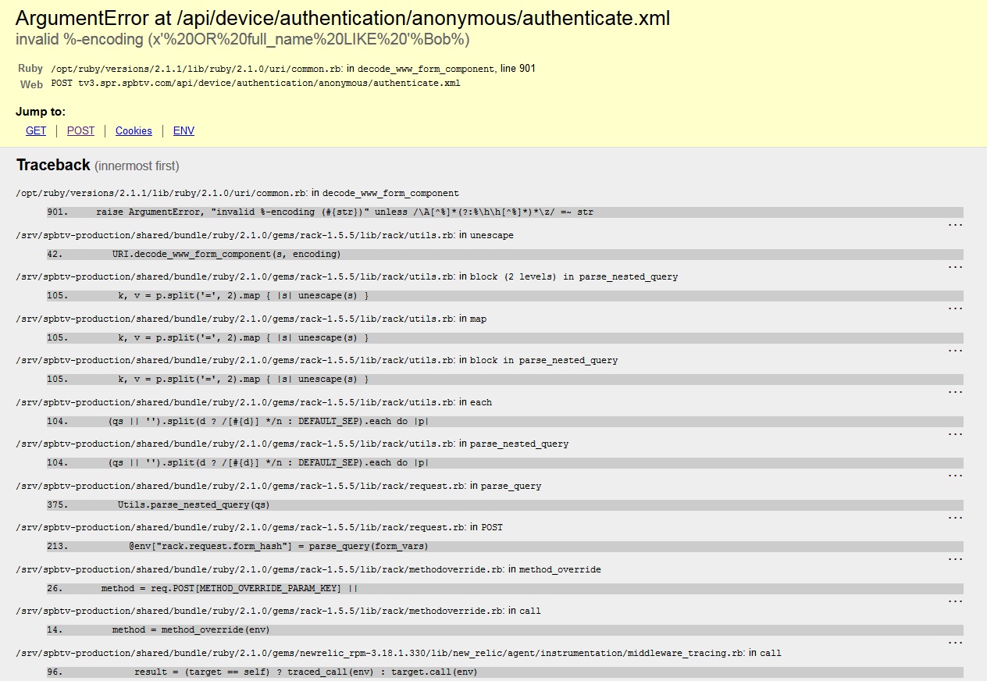987x681 pixels.
Task: Toggle code line 14 method_override(env)
Action: pos(504,630)
